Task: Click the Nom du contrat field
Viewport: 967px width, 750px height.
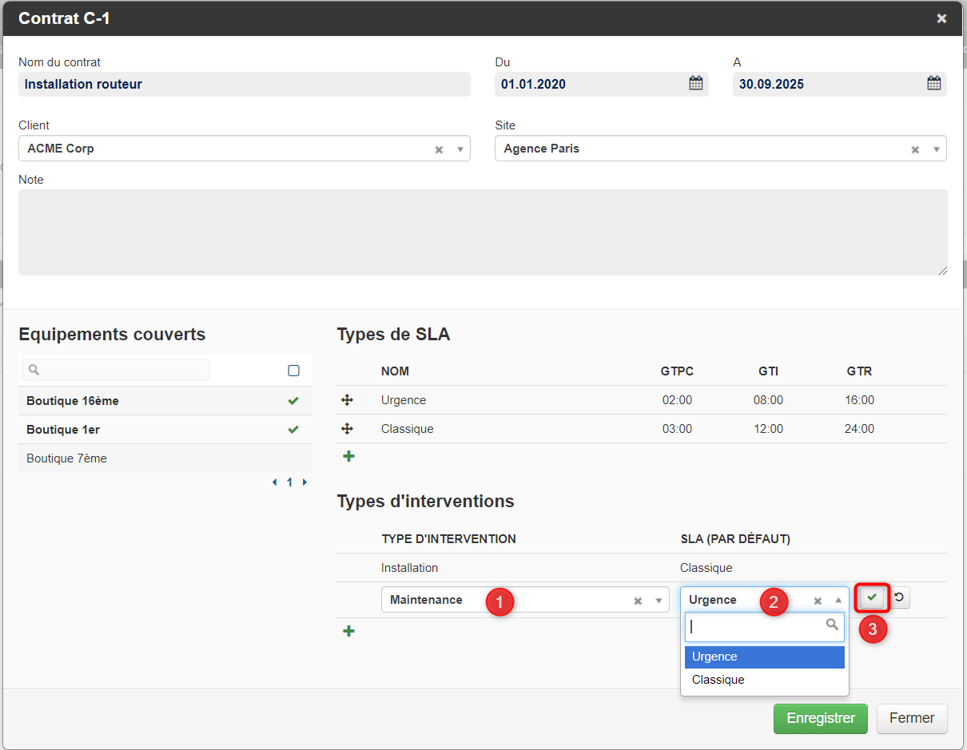Action: tap(245, 84)
